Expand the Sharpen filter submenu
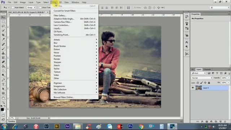The image size is (231, 130). 75,62
